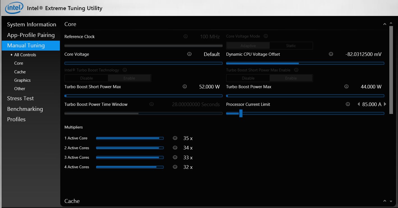Set Turbo Boost Short Power Max Enable to Enable

pyautogui.click(x=291, y=78)
